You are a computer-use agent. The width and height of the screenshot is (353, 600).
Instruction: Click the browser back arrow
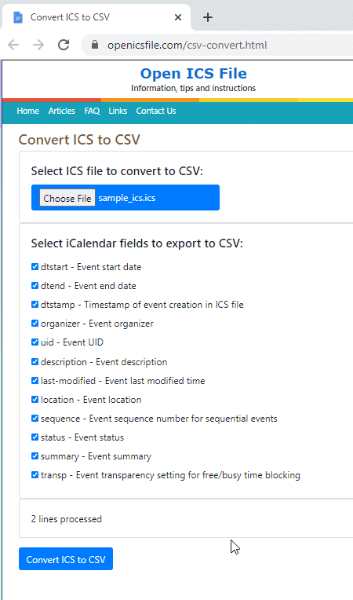tap(13, 45)
